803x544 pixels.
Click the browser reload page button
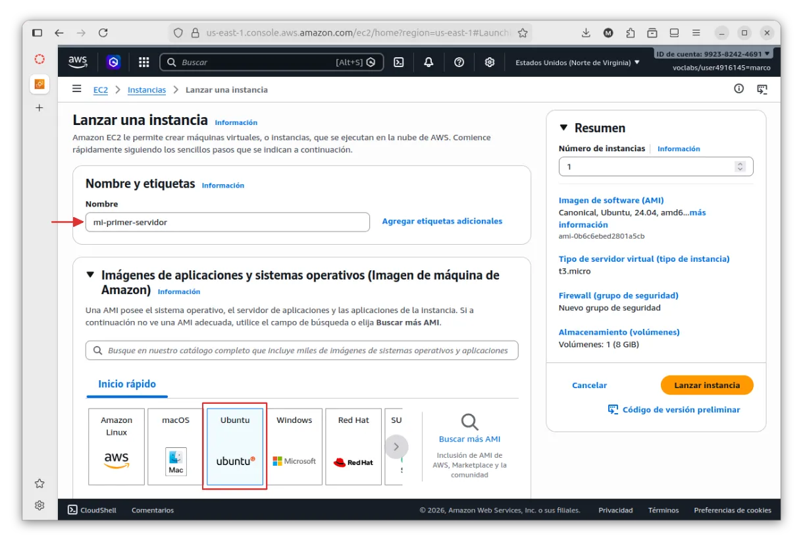click(x=103, y=33)
